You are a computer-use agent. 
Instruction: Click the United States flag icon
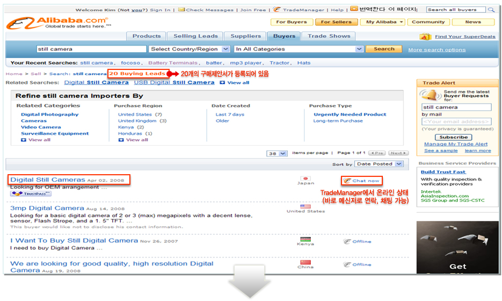[305, 206]
